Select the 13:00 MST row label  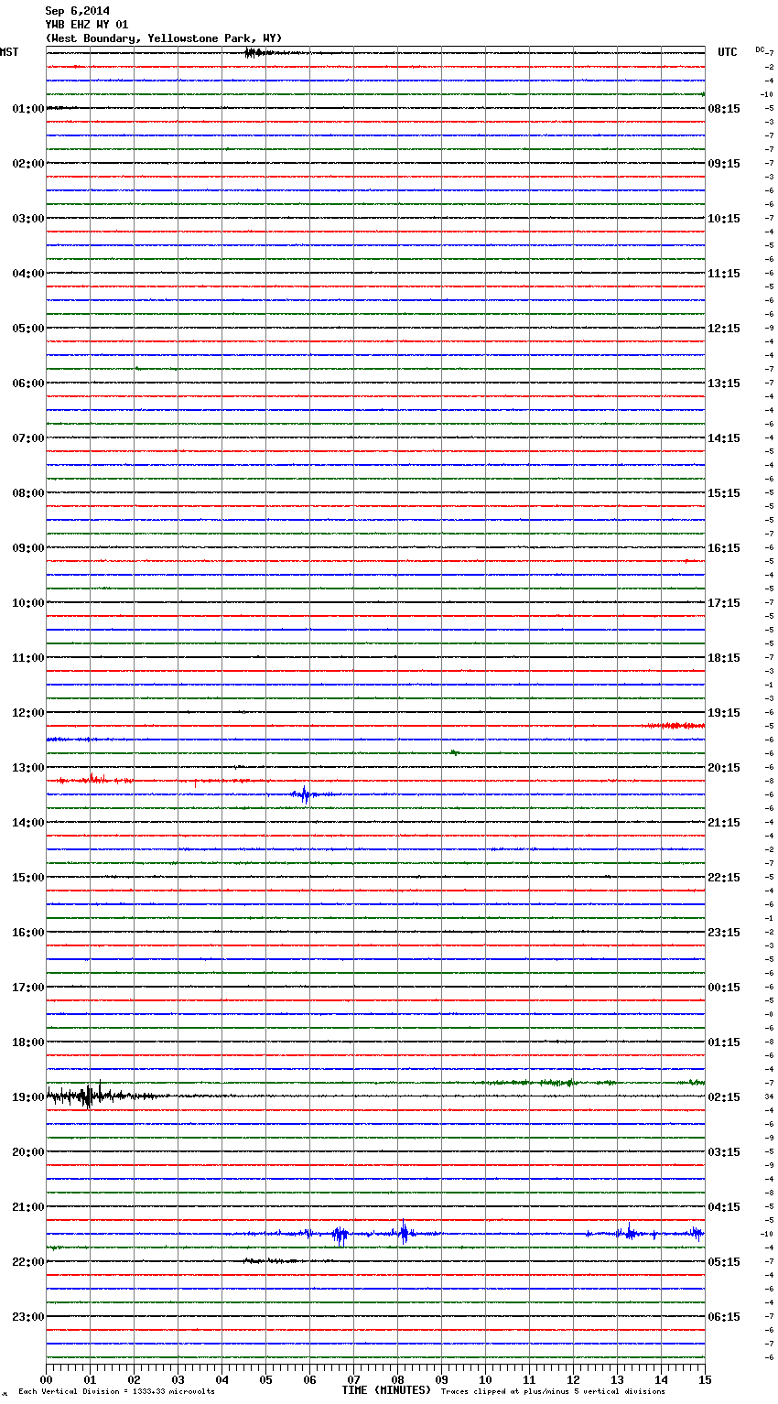point(28,768)
